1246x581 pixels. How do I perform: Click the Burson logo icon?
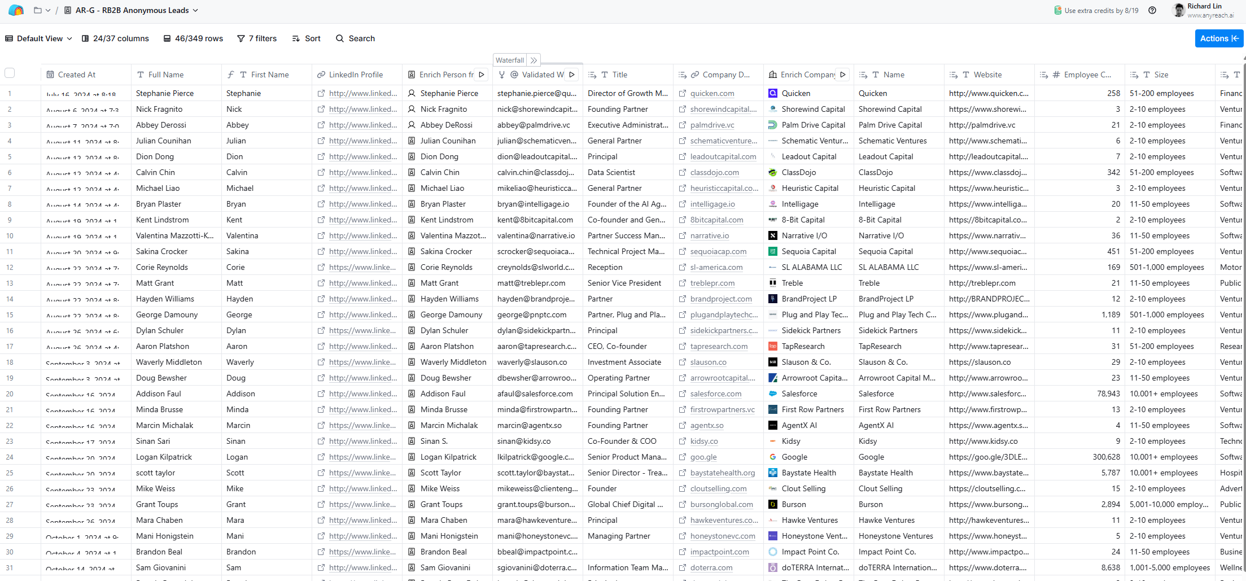pos(773,504)
